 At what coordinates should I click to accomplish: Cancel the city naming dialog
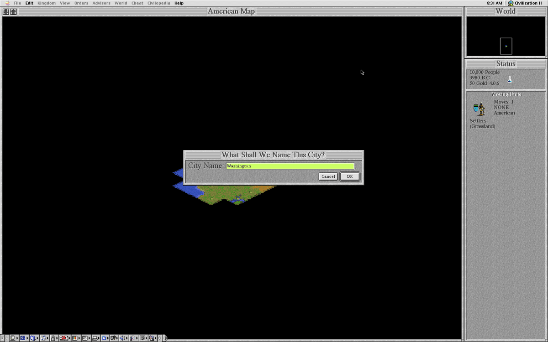pos(328,176)
